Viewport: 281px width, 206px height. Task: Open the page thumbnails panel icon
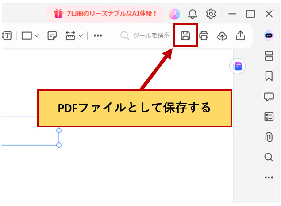click(269, 56)
